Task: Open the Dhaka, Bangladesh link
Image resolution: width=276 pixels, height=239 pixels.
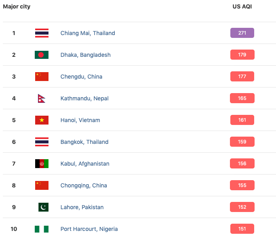Action: tap(86, 55)
